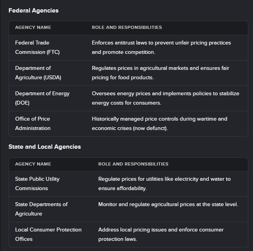Click the state-level agricultural prices description
Image resolution: width=253 pixels, height=251 pixels.
pyautogui.click(x=168, y=204)
